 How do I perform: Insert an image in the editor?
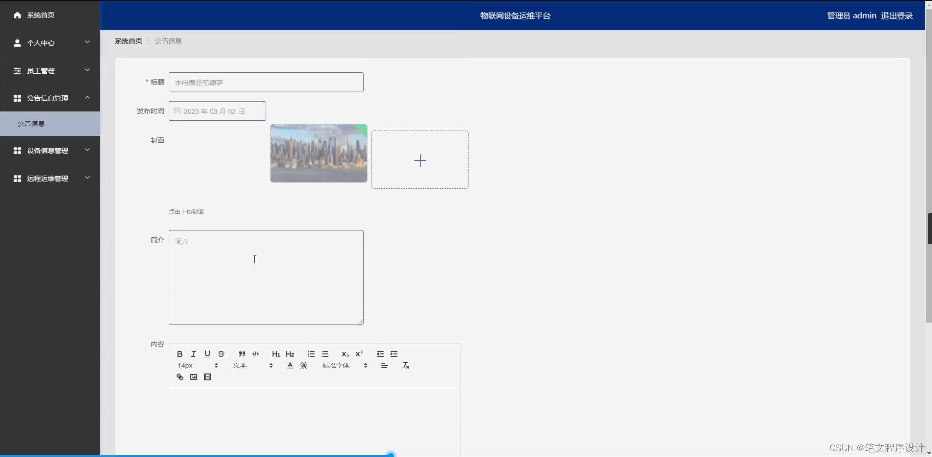[194, 377]
